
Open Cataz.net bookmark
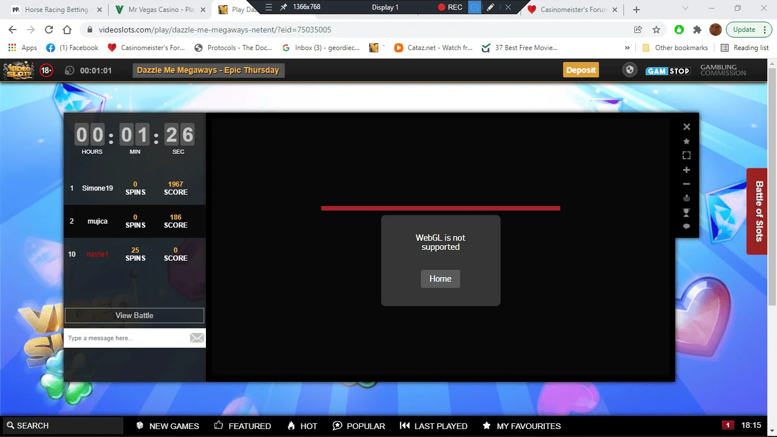433,48
